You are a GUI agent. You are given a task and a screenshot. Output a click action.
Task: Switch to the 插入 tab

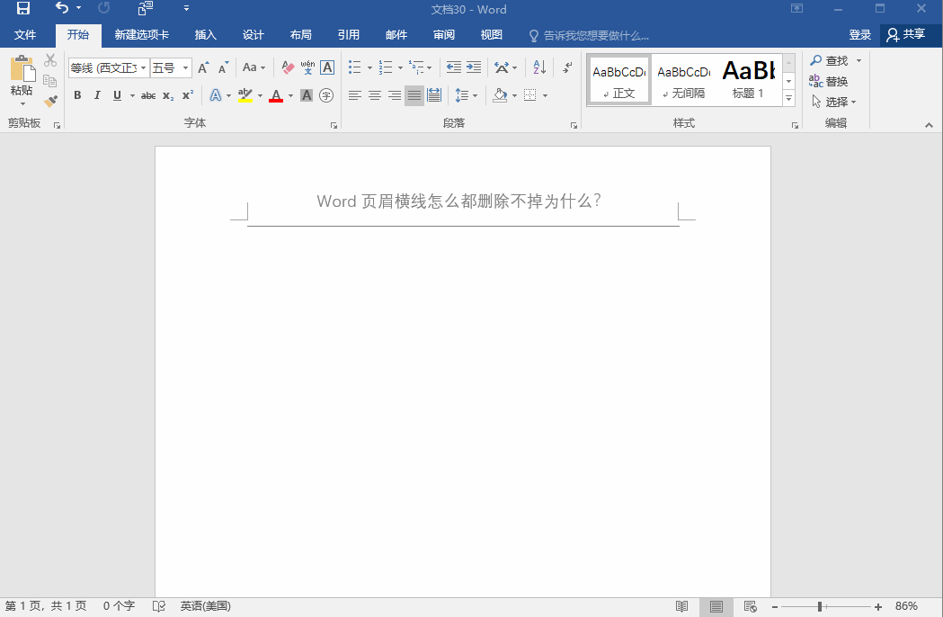tap(205, 35)
